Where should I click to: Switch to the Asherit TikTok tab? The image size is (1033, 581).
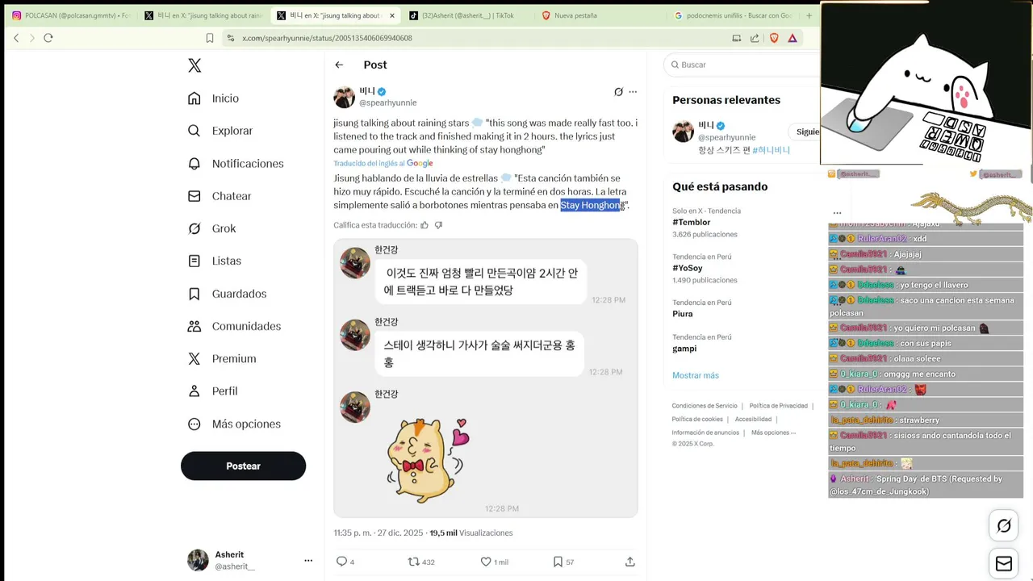(x=468, y=15)
